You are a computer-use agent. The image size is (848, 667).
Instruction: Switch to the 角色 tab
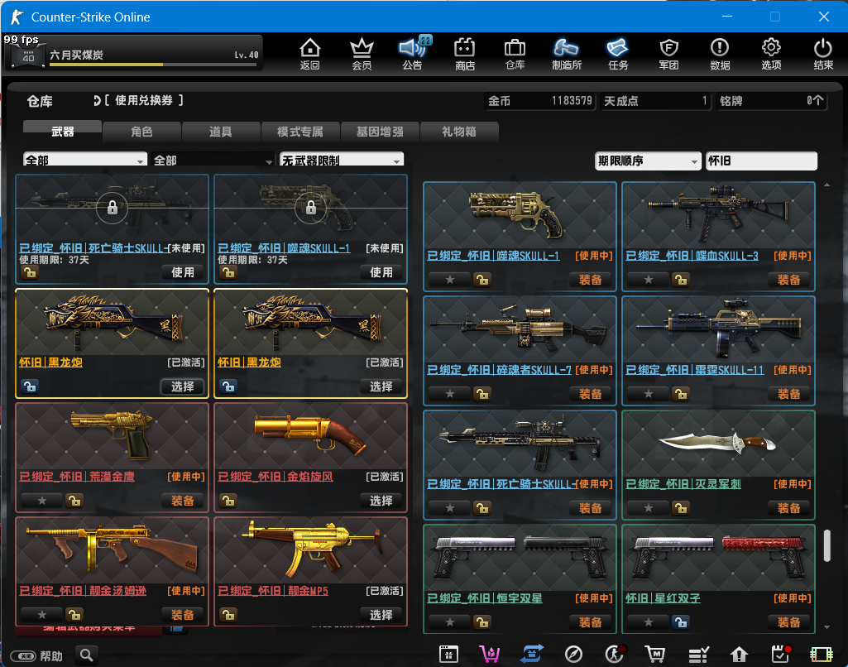[x=141, y=132]
